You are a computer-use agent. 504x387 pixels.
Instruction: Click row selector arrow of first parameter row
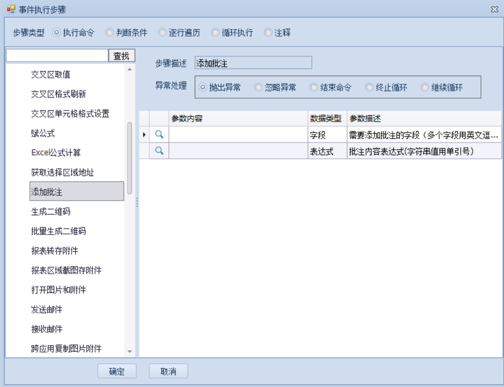[144, 135]
